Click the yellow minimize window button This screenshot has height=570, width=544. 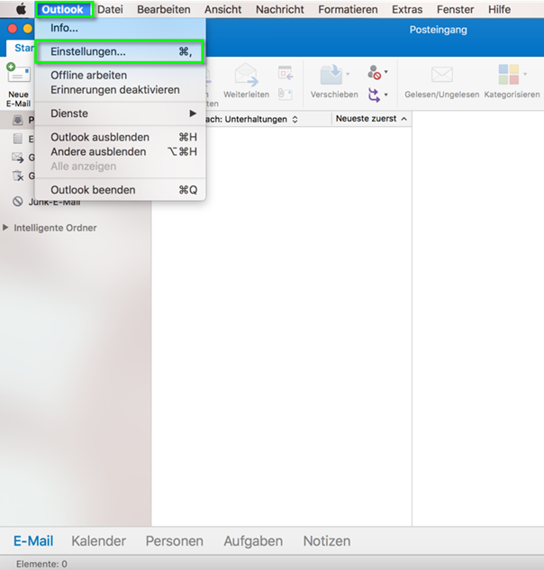point(28,29)
